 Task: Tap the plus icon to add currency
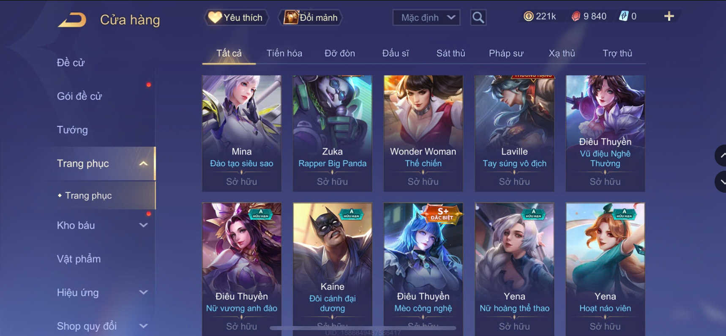click(x=669, y=16)
